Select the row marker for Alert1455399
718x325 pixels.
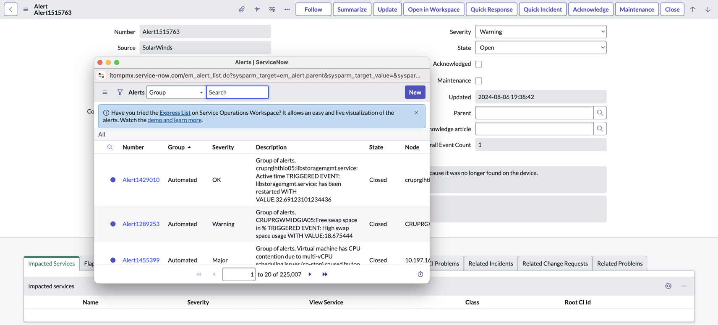coord(113,260)
